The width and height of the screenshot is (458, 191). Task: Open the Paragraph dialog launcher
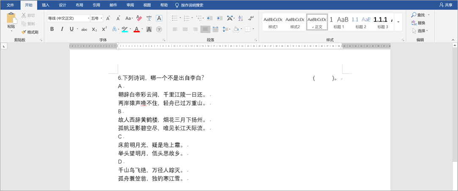(256, 40)
